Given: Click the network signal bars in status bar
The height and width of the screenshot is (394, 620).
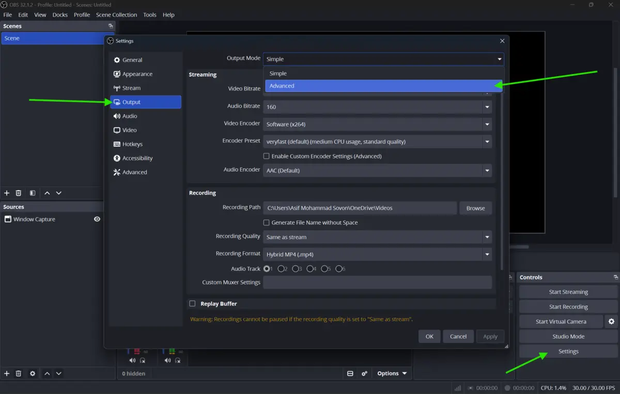Looking at the screenshot, I should point(458,388).
